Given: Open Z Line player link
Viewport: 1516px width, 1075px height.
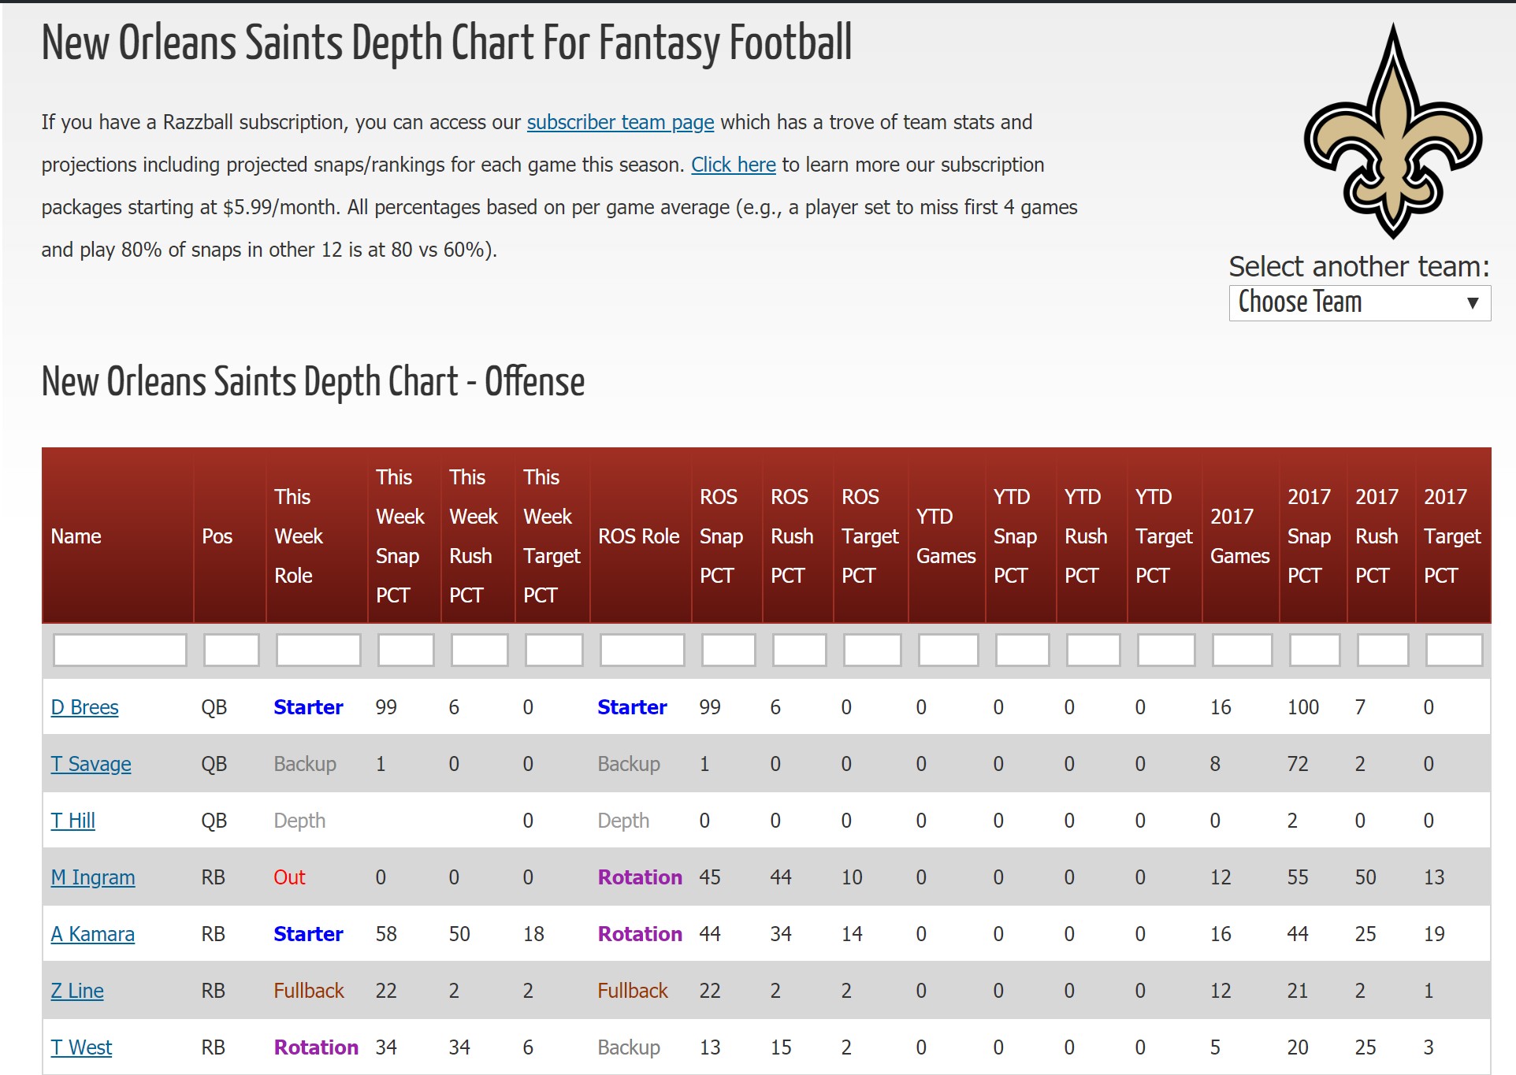Looking at the screenshot, I should (77, 991).
